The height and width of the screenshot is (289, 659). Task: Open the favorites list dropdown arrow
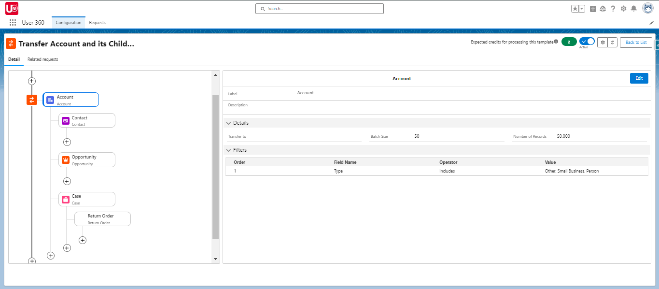coord(582,9)
